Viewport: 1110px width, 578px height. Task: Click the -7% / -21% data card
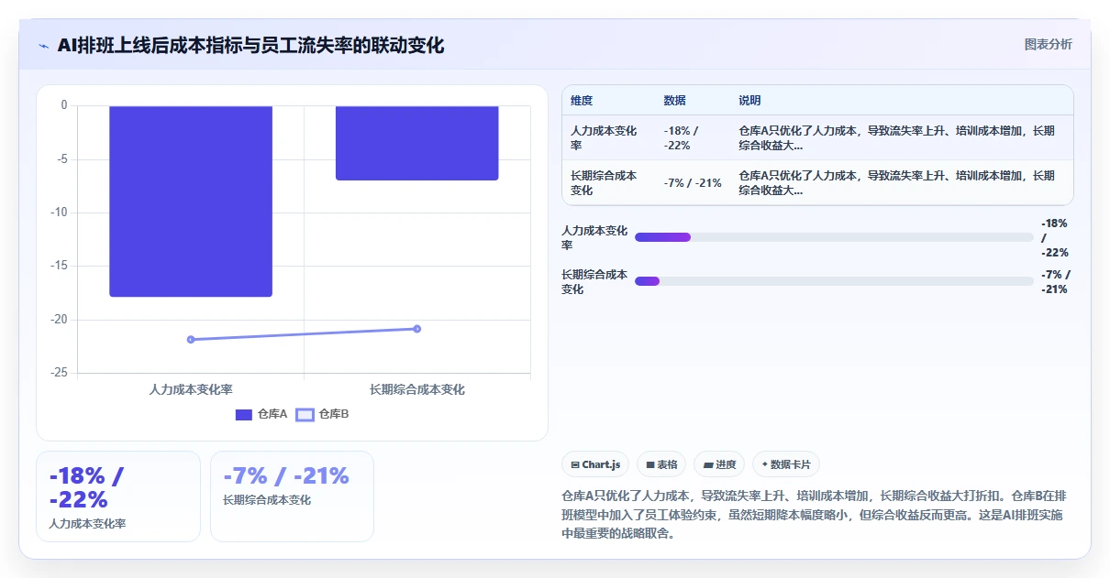(x=292, y=496)
